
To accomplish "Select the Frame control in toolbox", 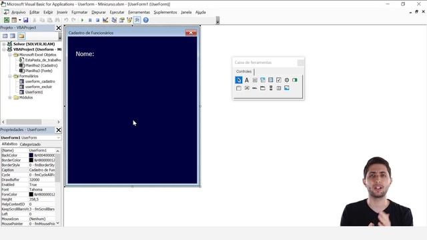I will [239, 88].
